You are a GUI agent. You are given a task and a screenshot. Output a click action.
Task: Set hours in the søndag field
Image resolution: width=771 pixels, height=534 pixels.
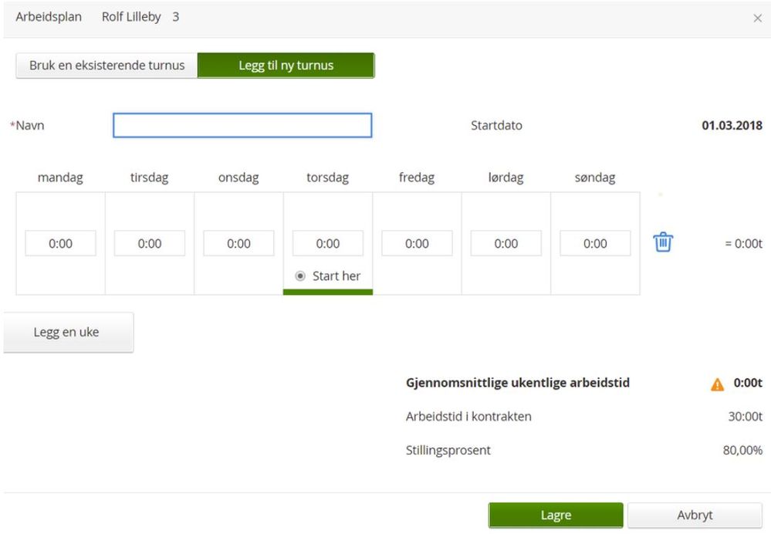click(595, 243)
